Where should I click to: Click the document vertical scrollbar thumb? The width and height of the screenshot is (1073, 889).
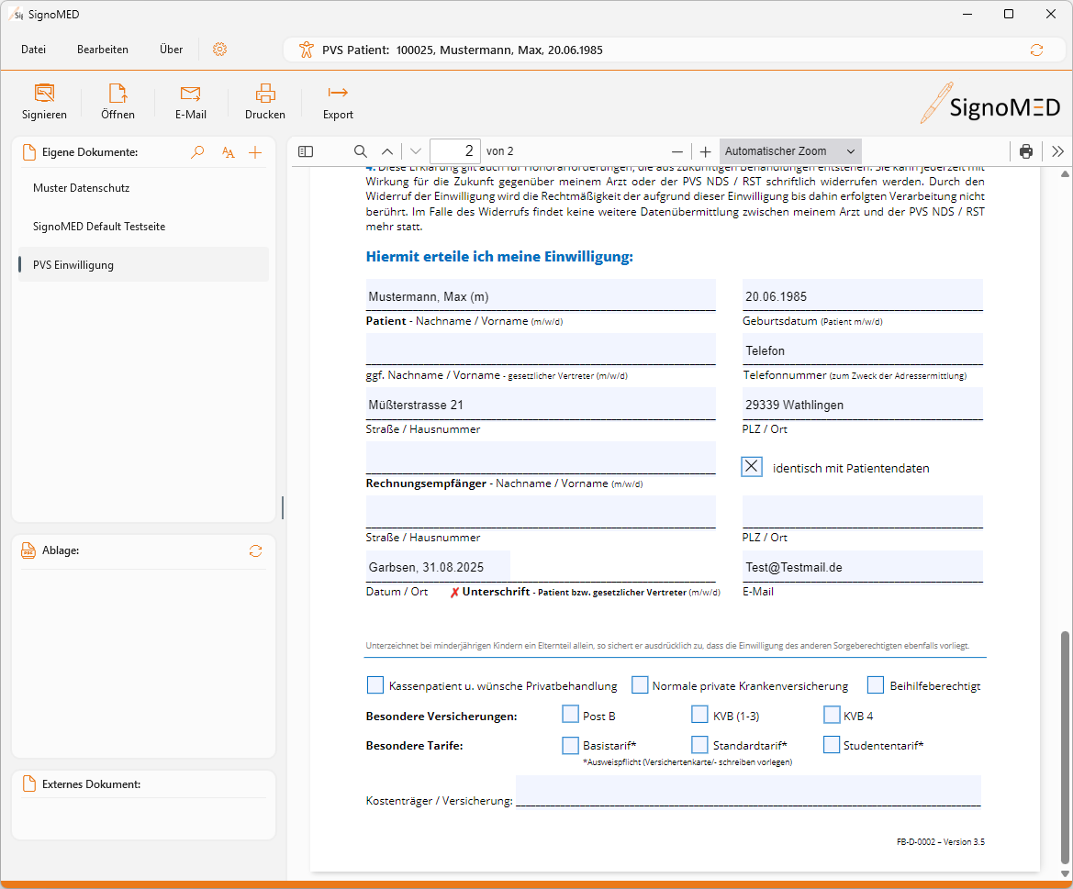[1064, 748]
